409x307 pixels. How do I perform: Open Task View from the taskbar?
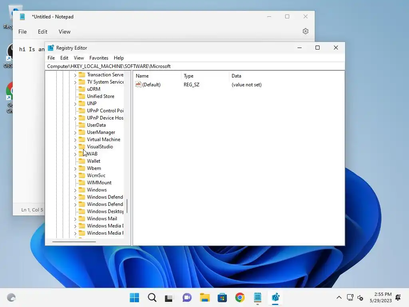tap(169, 297)
